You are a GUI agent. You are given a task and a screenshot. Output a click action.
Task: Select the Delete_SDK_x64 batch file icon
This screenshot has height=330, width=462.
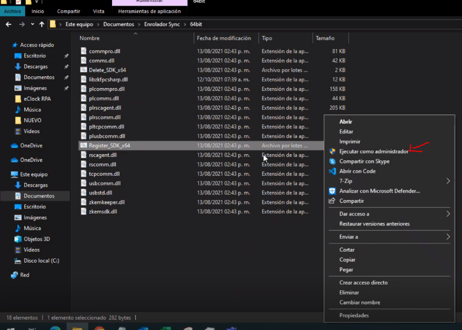[x=84, y=70]
